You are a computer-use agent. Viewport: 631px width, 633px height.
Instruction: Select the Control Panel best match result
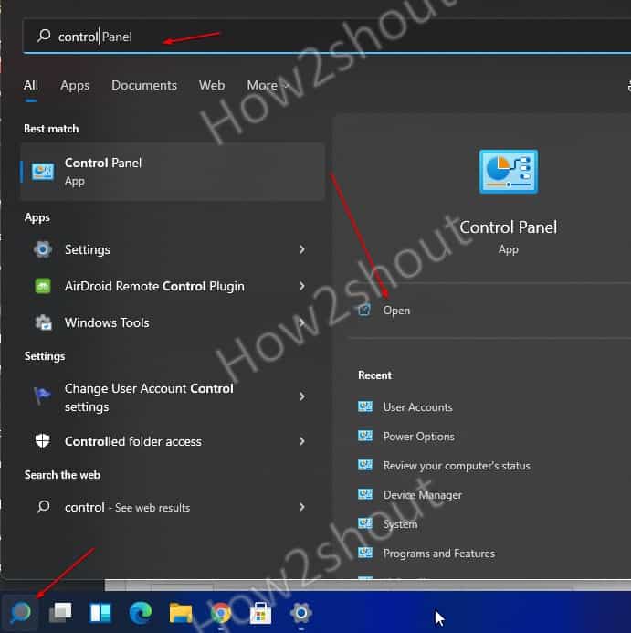[173, 172]
